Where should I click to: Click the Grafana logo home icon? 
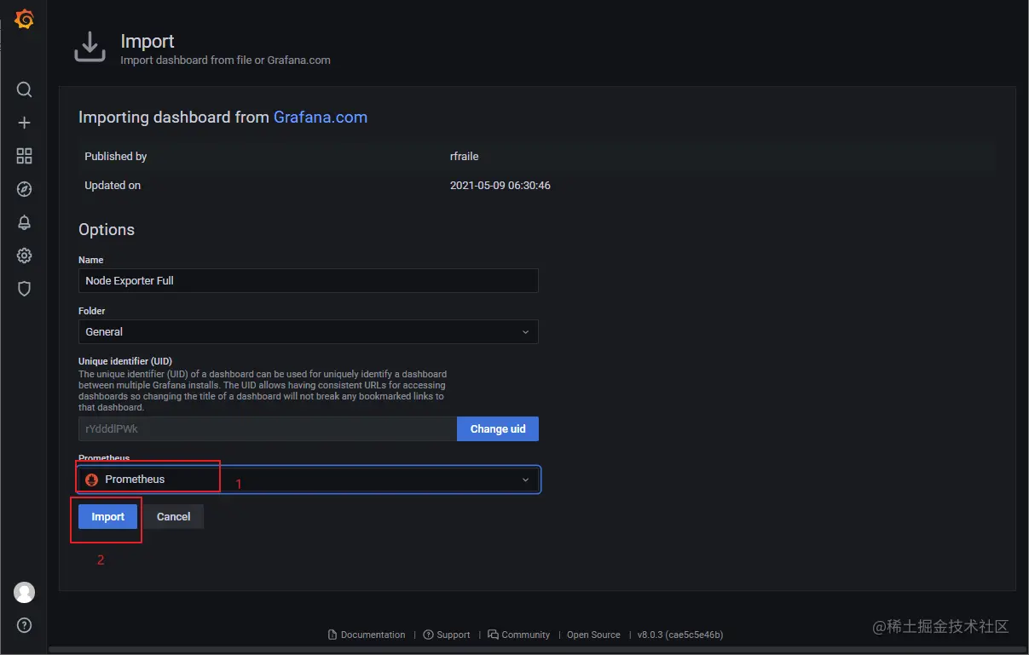tap(25, 19)
